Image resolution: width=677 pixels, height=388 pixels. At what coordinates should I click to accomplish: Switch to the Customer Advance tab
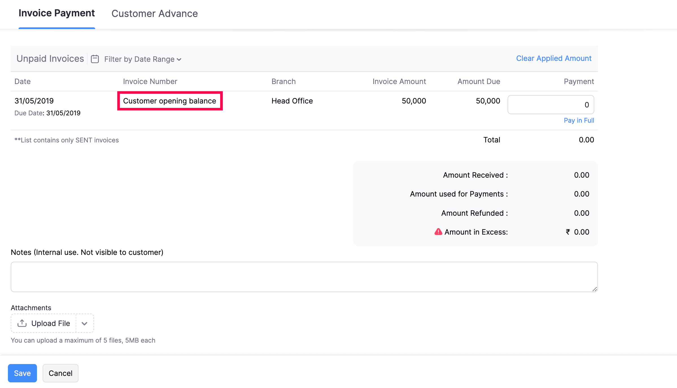click(154, 14)
